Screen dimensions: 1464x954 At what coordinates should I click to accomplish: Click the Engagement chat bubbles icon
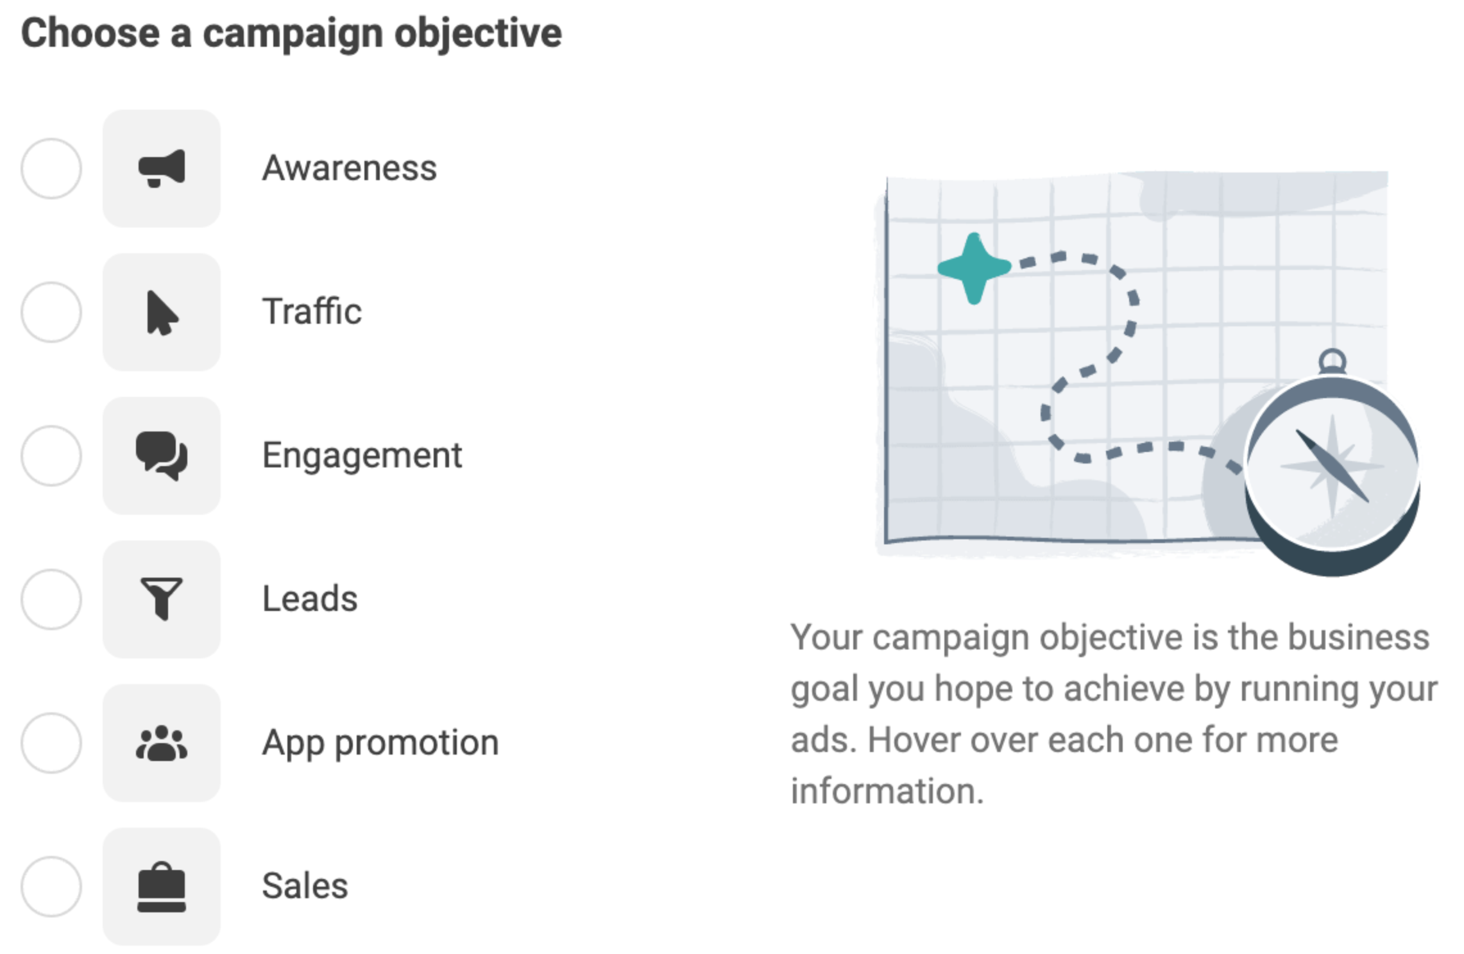162,456
